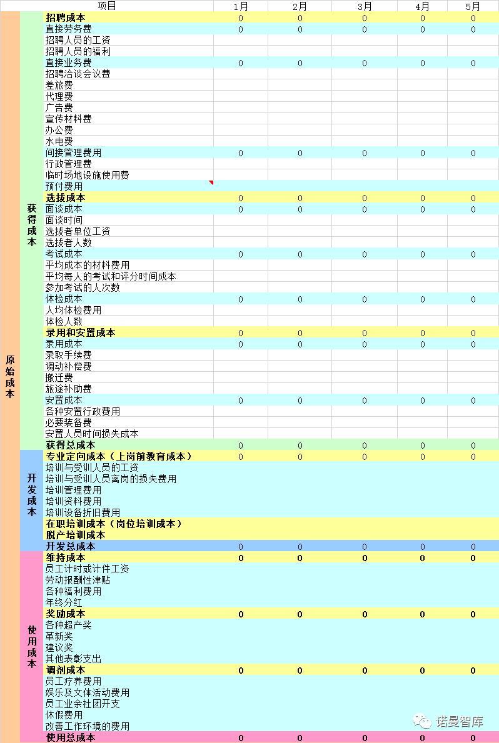The width and height of the screenshot is (499, 743).
Task: Click the merged 使用成本 category cell
Action: pos(32,647)
